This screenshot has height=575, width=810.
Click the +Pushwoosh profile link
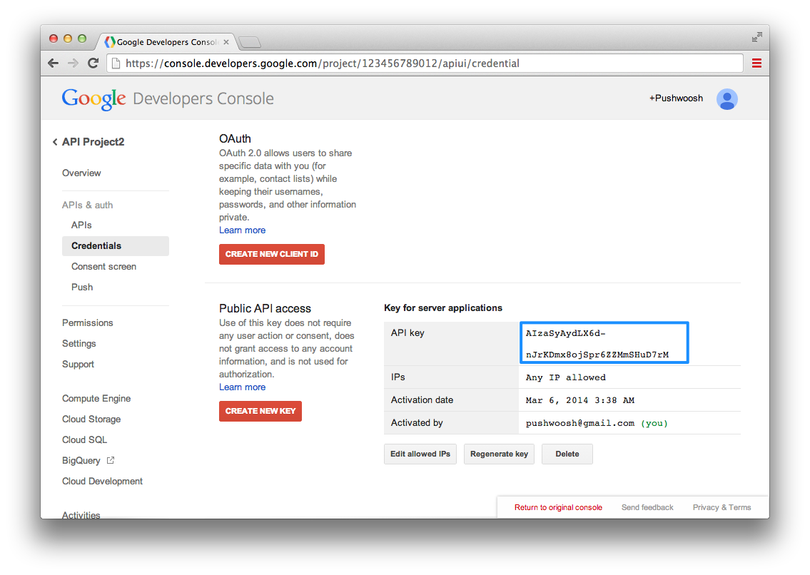coord(677,98)
